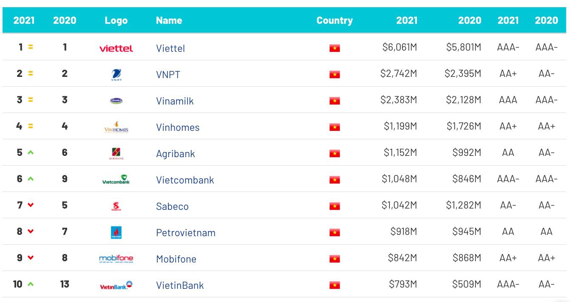Open the Agribank logo
The image size is (570, 302).
click(x=116, y=153)
